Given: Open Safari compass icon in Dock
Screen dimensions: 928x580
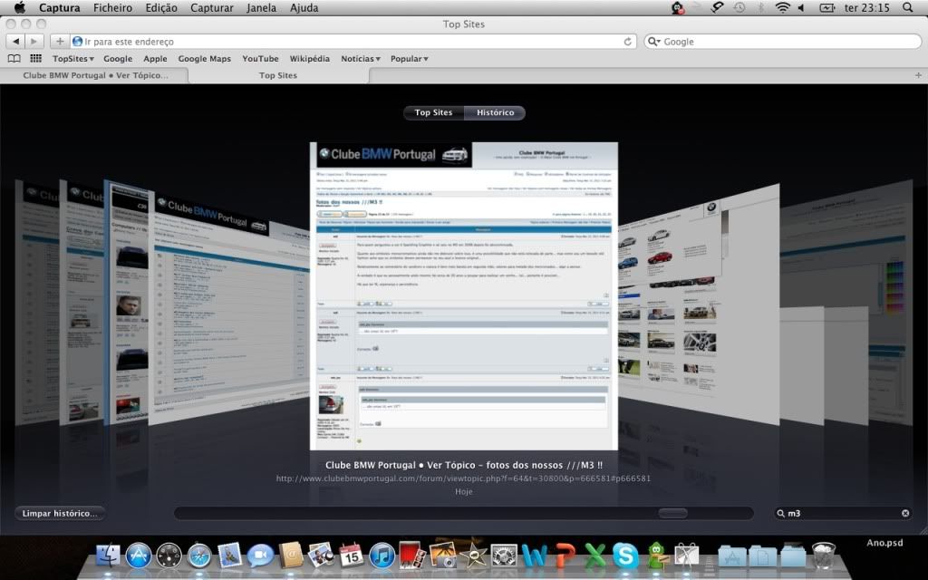Looking at the screenshot, I should [x=199, y=556].
